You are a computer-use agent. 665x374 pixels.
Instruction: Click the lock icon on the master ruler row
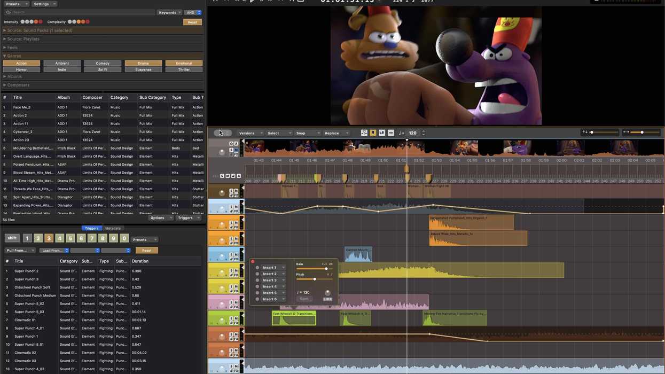pyautogui.click(x=233, y=176)
